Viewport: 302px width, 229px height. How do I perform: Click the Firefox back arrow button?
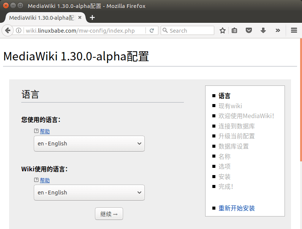[x=7, y=30]
